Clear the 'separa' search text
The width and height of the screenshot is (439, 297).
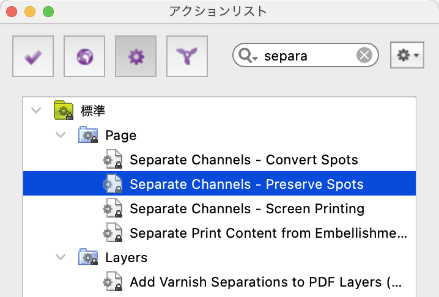364,55
